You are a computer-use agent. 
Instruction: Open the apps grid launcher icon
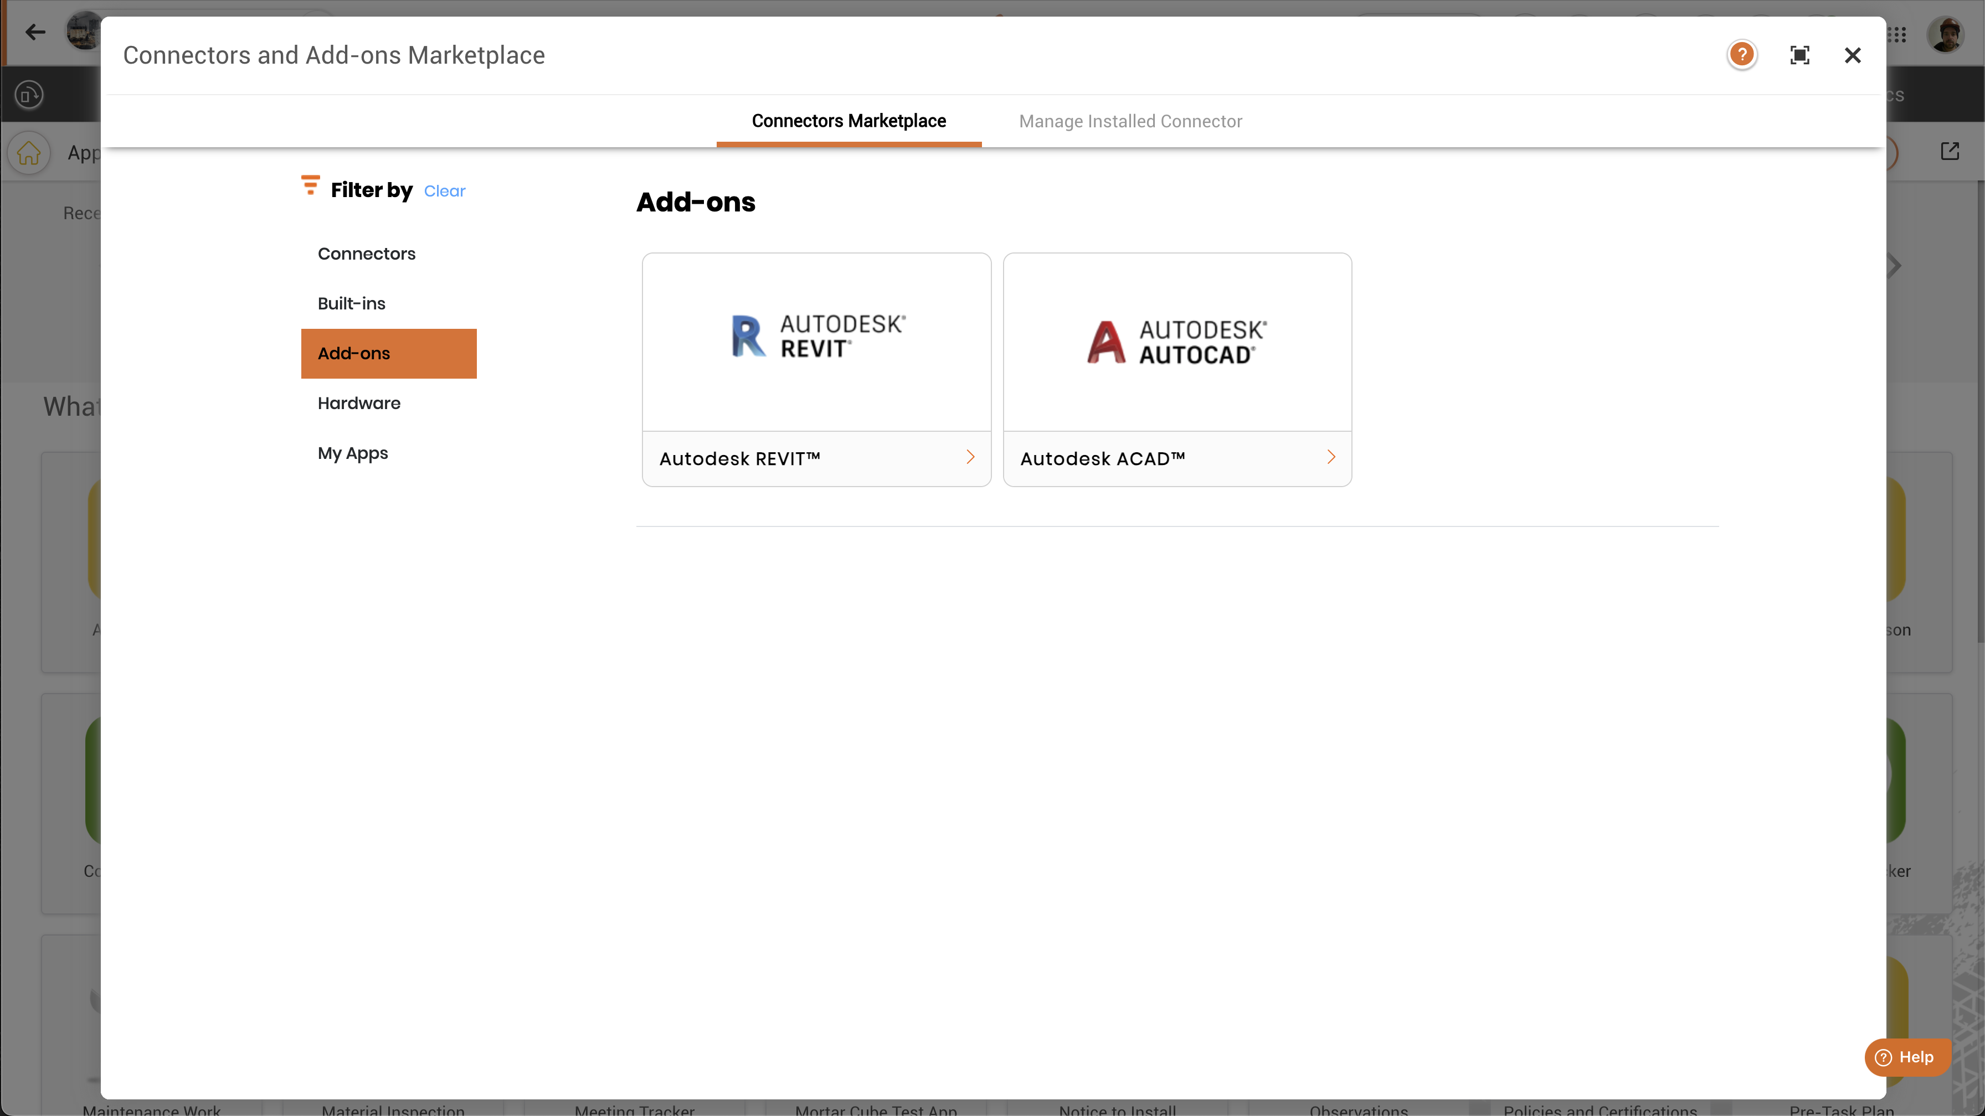tap(1896, 35)
